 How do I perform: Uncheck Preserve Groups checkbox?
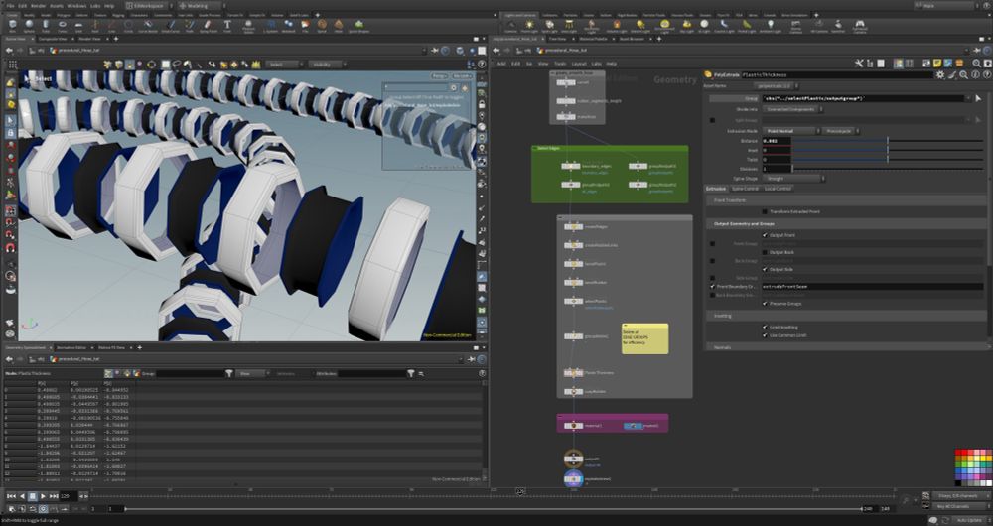click(765, 303)
